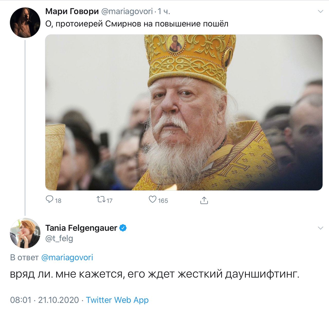The height and width of the screenshot is (312, 329).
Task: Like the tweet with heart icon
Action: pos(153,200)
